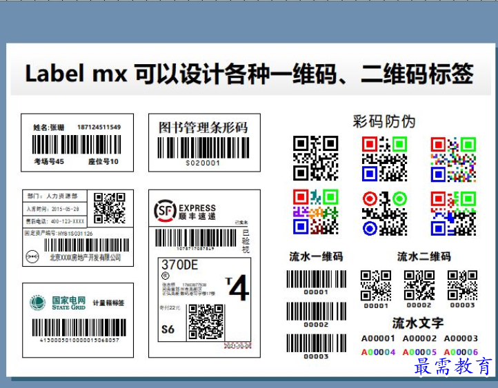This screenshot has height=388, width=498.
Task: Click the large T4 text
Action: click(237, 288)
